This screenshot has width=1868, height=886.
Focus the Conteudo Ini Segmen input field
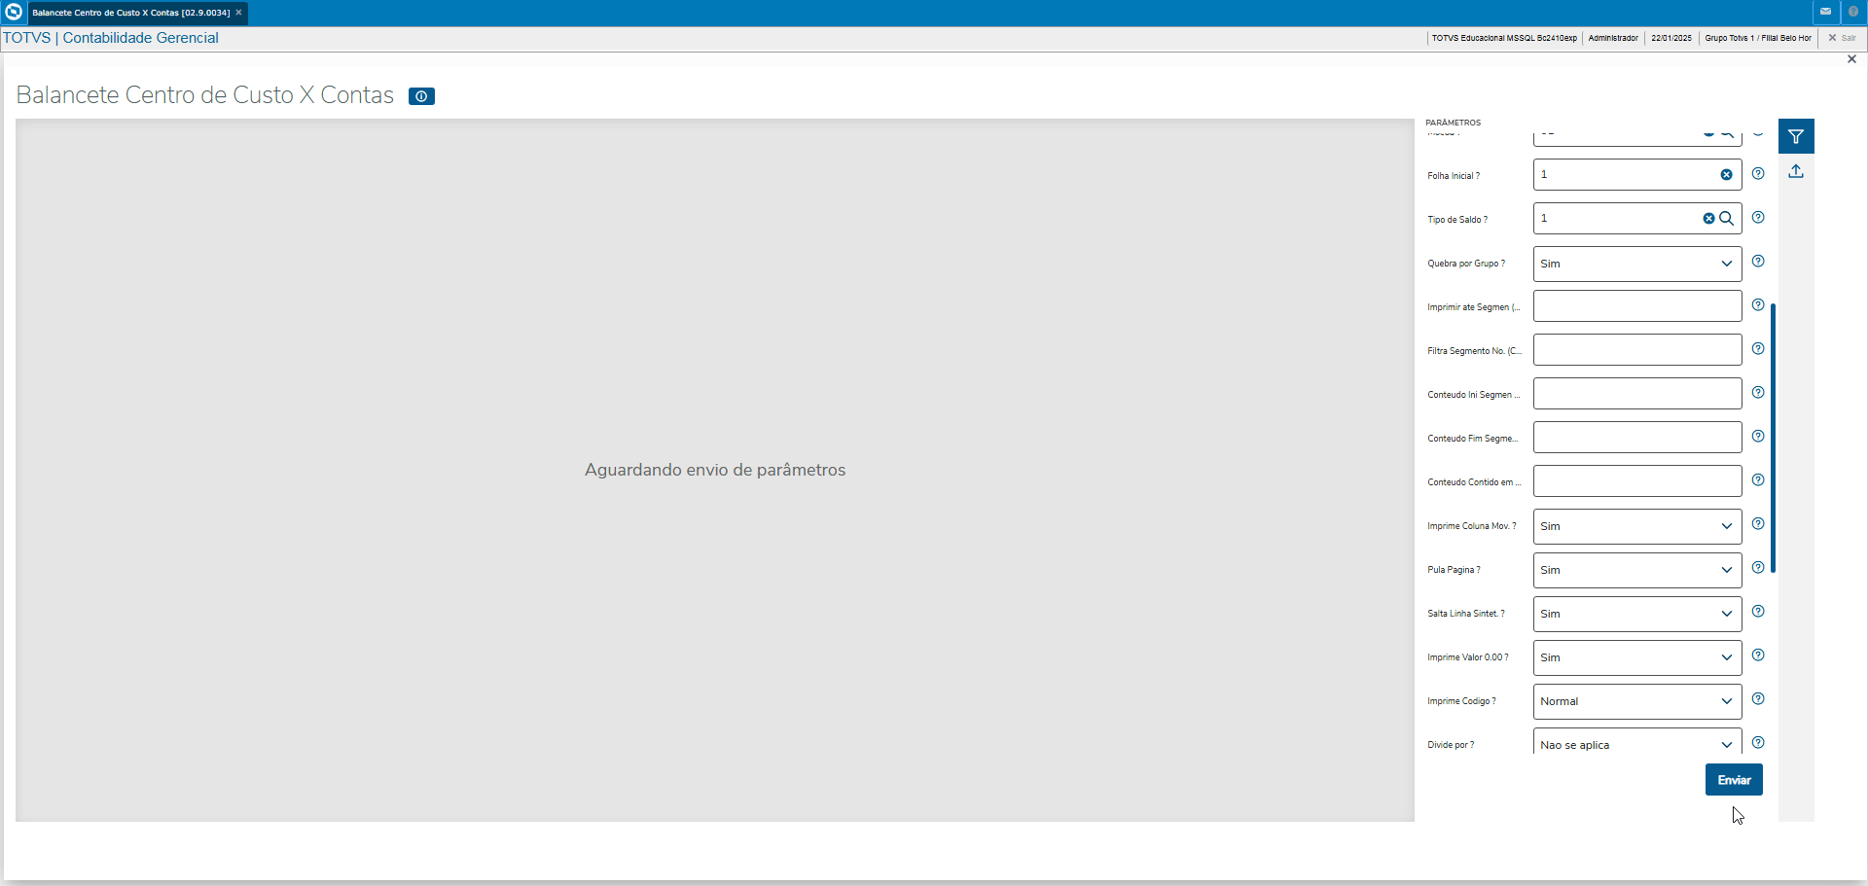pyautogui.click(x=1637, y=394)
